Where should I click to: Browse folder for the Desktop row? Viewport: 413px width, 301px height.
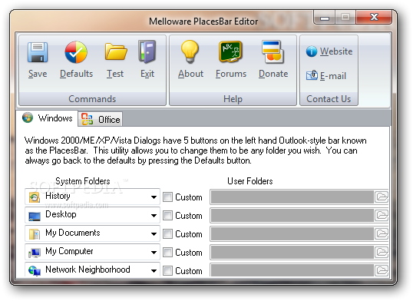(382, 215)
